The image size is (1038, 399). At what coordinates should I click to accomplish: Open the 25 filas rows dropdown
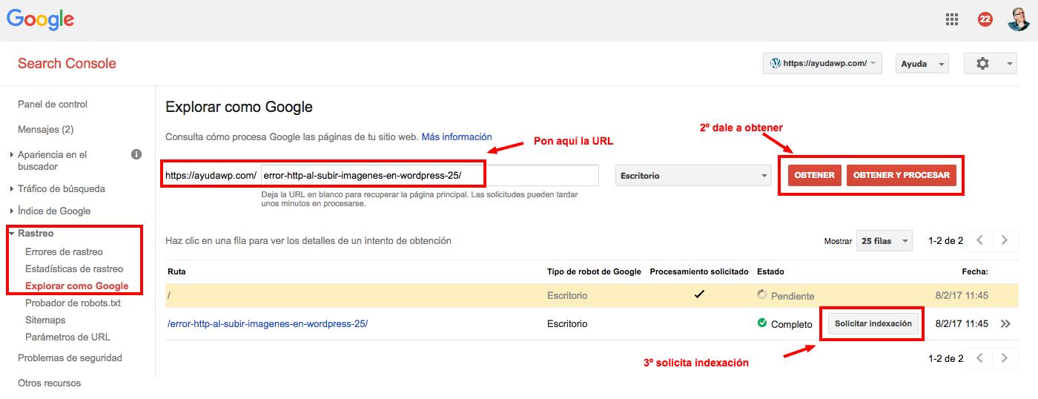[885, 241]
